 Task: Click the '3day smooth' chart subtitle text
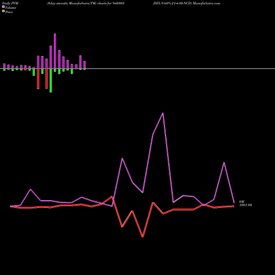[57, 3]
